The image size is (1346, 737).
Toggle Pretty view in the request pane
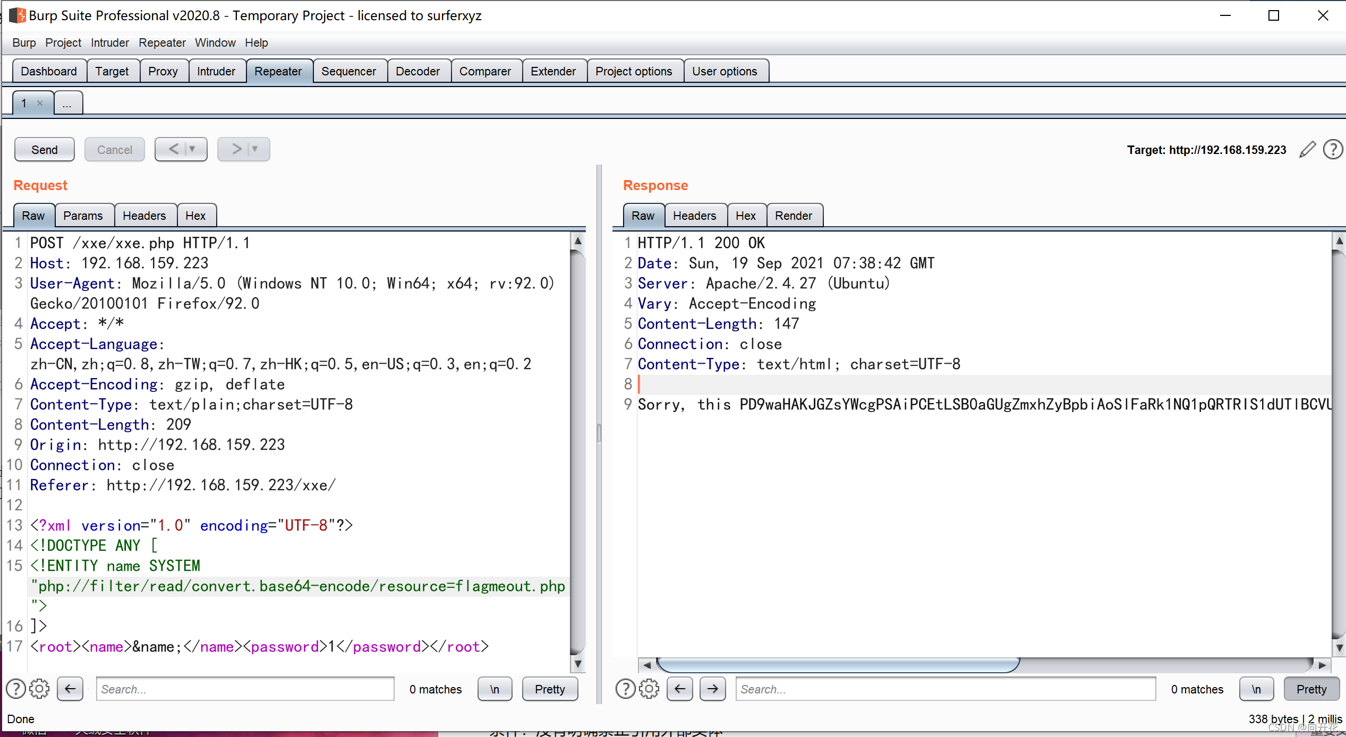(x=550, y=689)
